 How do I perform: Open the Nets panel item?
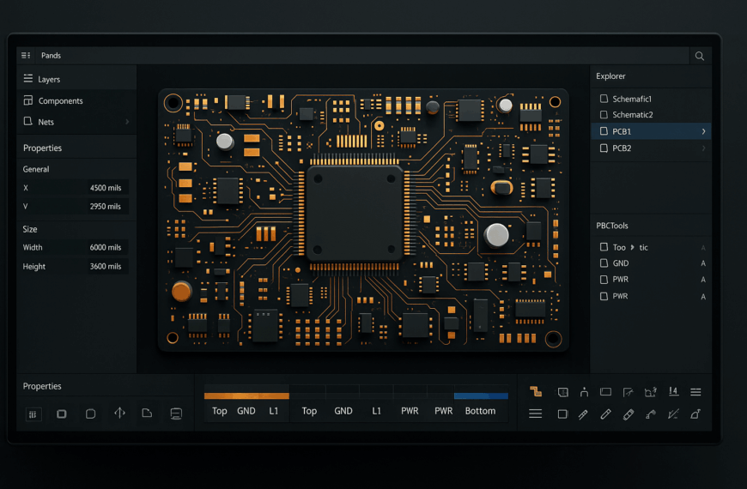pyautogui.click(x=76, y=122)
